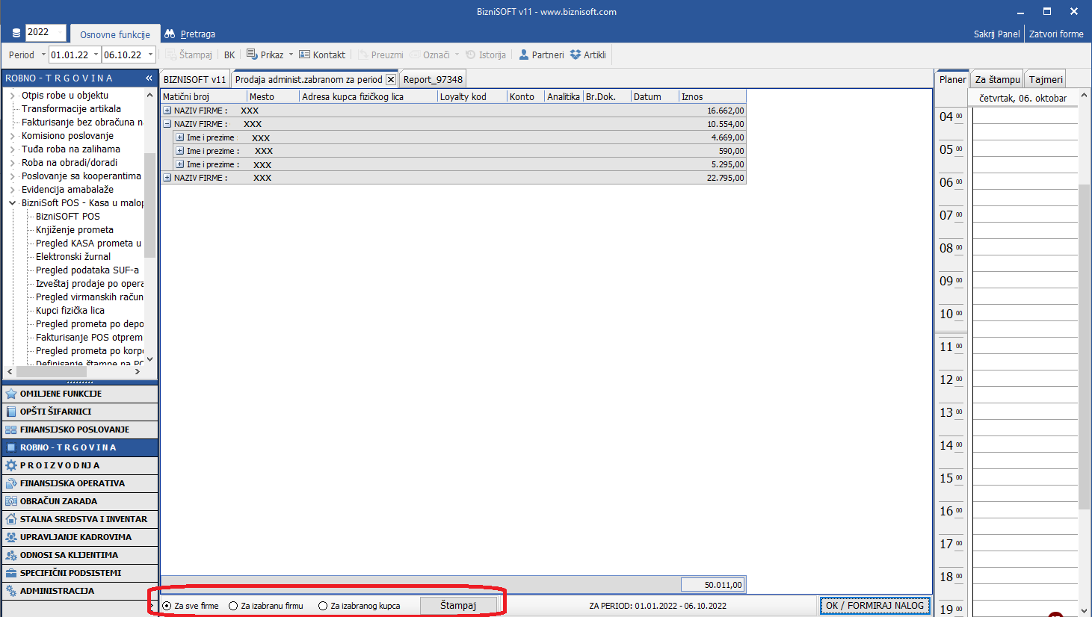Select the 'Za izabranu firmu' radio option
Viewport: 1092px width, 617px height.
pos(233,606)
